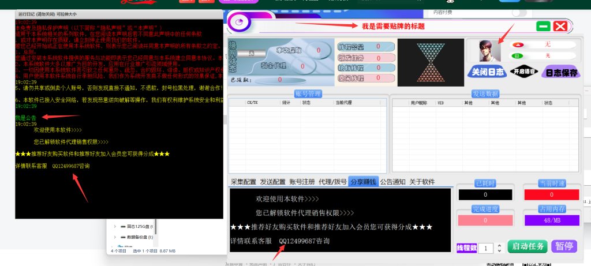The image size is (591, 266).
Task: Click the 执行线程 counter
Action: click(x=366, y=68)
